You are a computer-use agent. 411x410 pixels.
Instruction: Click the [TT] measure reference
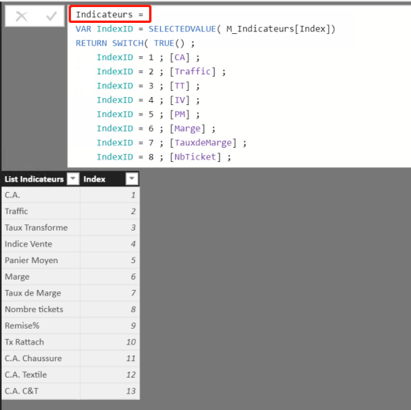click(x=180, y=85)
